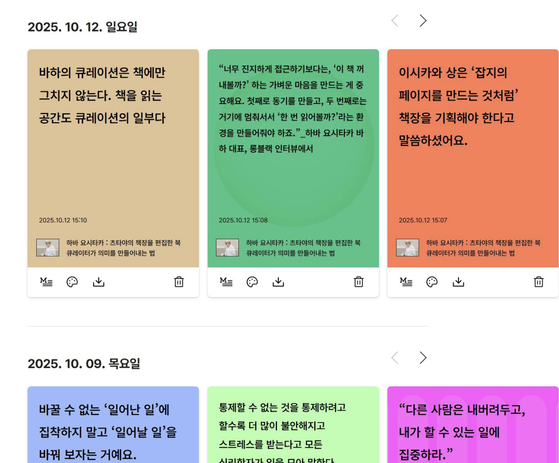Open article thumbnail on green card
Screen dimensions: 559x463
click(227, 248)
